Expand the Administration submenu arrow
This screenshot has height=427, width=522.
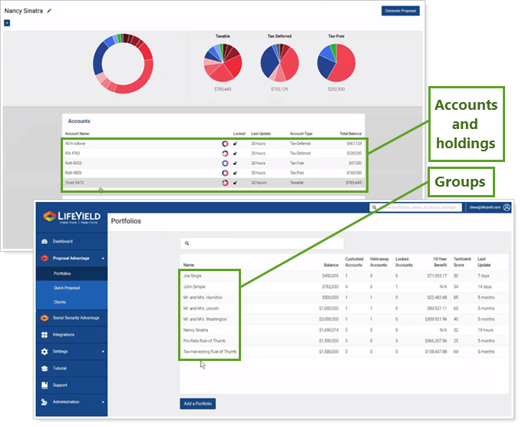(x=103, y=402)
